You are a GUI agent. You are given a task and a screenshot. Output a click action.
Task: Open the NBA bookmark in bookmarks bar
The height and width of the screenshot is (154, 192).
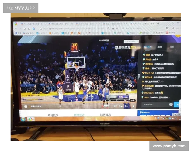pyautogui.click(x=28, y=33)
